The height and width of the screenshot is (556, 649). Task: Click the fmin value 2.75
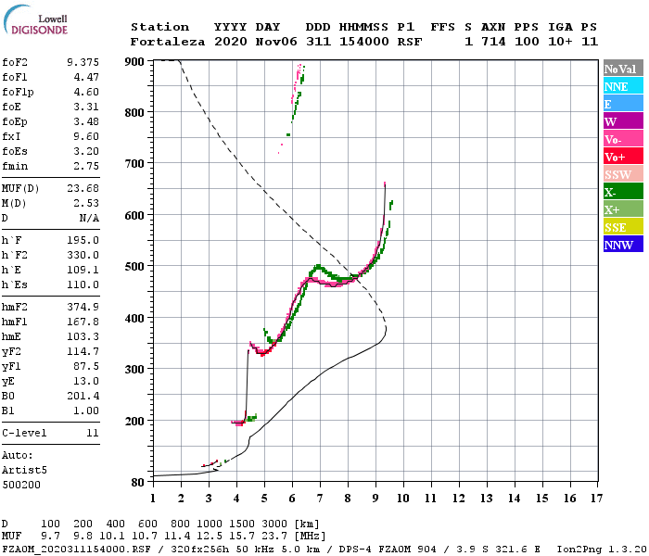click(86, 166)
